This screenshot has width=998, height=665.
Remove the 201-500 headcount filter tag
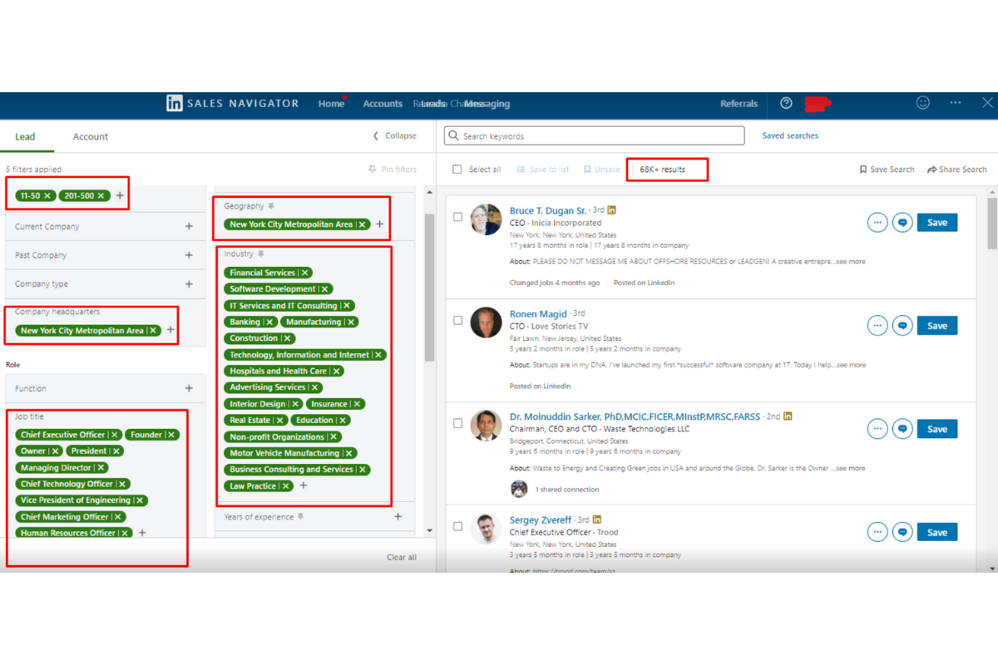[101, 196]
